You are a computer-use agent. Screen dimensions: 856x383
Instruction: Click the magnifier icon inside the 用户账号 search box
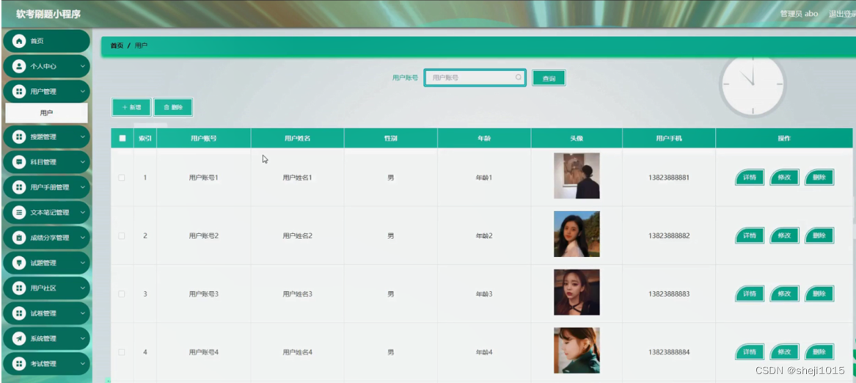click(518, 78)
